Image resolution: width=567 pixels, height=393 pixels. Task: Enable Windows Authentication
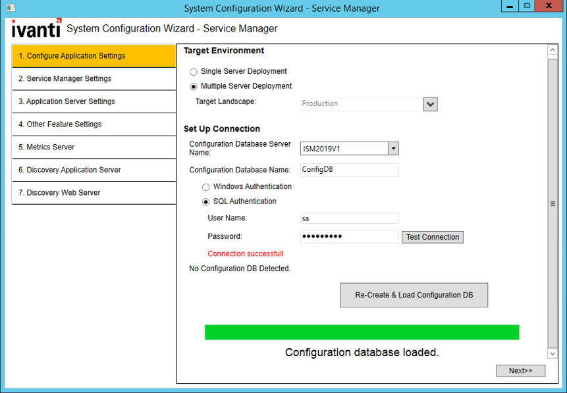pos(206,186)
